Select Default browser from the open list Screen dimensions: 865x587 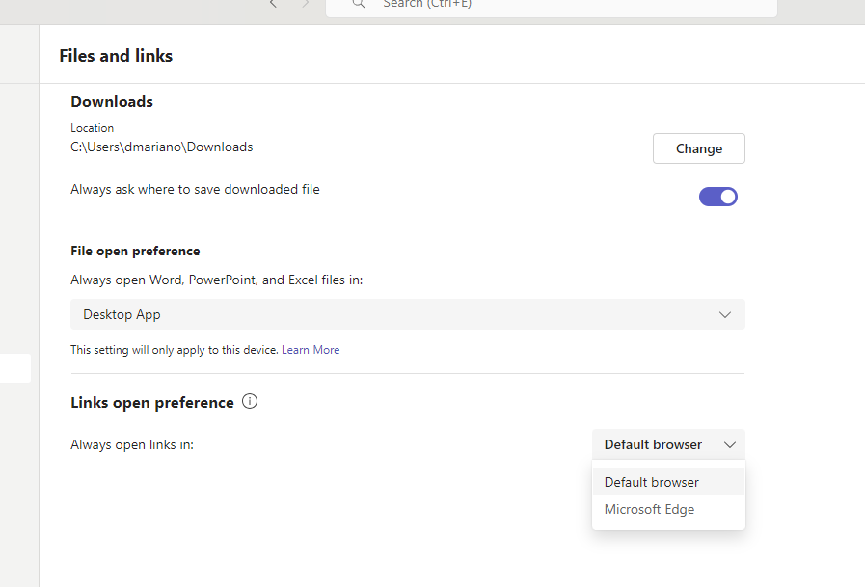pyautogui.click(x=652, y=482)
